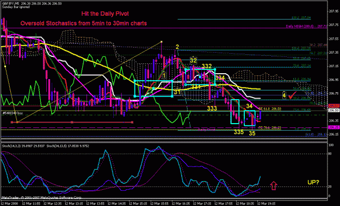Select the yellow wave label '334'
This screenshot has width=340, height=206.
point(220,78)
